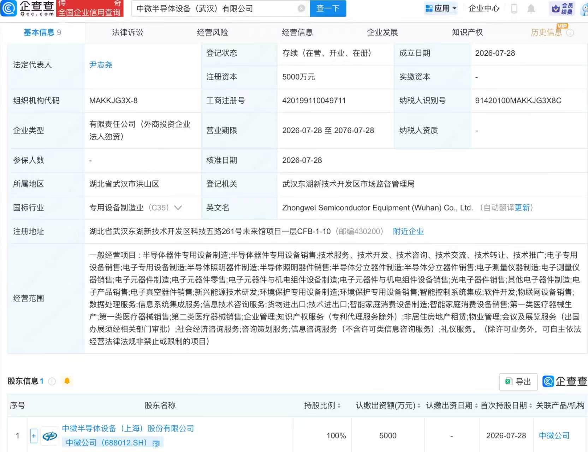
Task: Click the 有限责任公司（外商投资企业法人独资）type value
Action: [140, 130]
